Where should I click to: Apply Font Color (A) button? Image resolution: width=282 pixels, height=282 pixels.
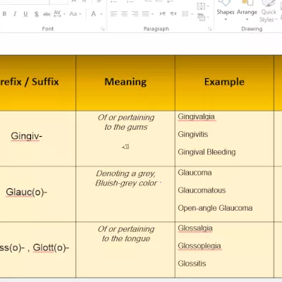click(x=93, y=14)
